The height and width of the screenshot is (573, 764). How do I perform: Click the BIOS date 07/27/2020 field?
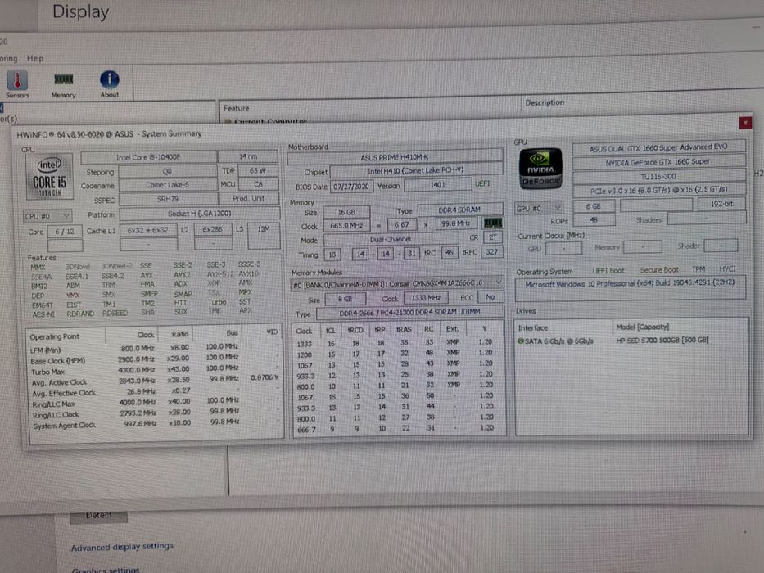(351, 186)
